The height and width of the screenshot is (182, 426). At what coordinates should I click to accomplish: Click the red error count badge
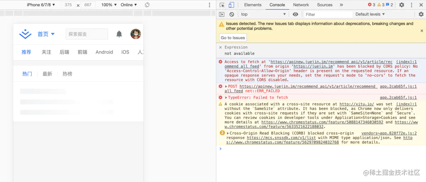[371, 5]
